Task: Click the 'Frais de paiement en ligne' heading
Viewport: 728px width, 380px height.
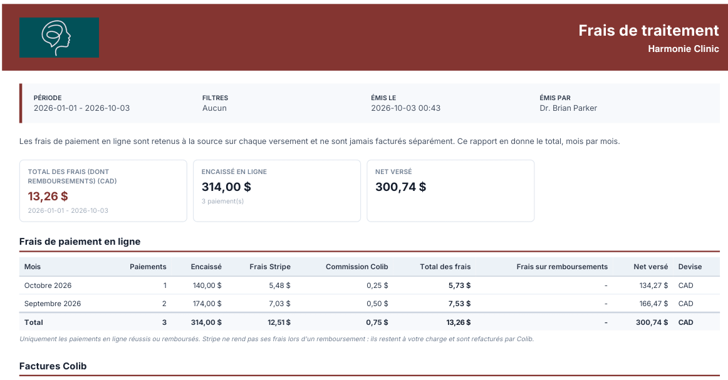Action: [x=80, y=242]
